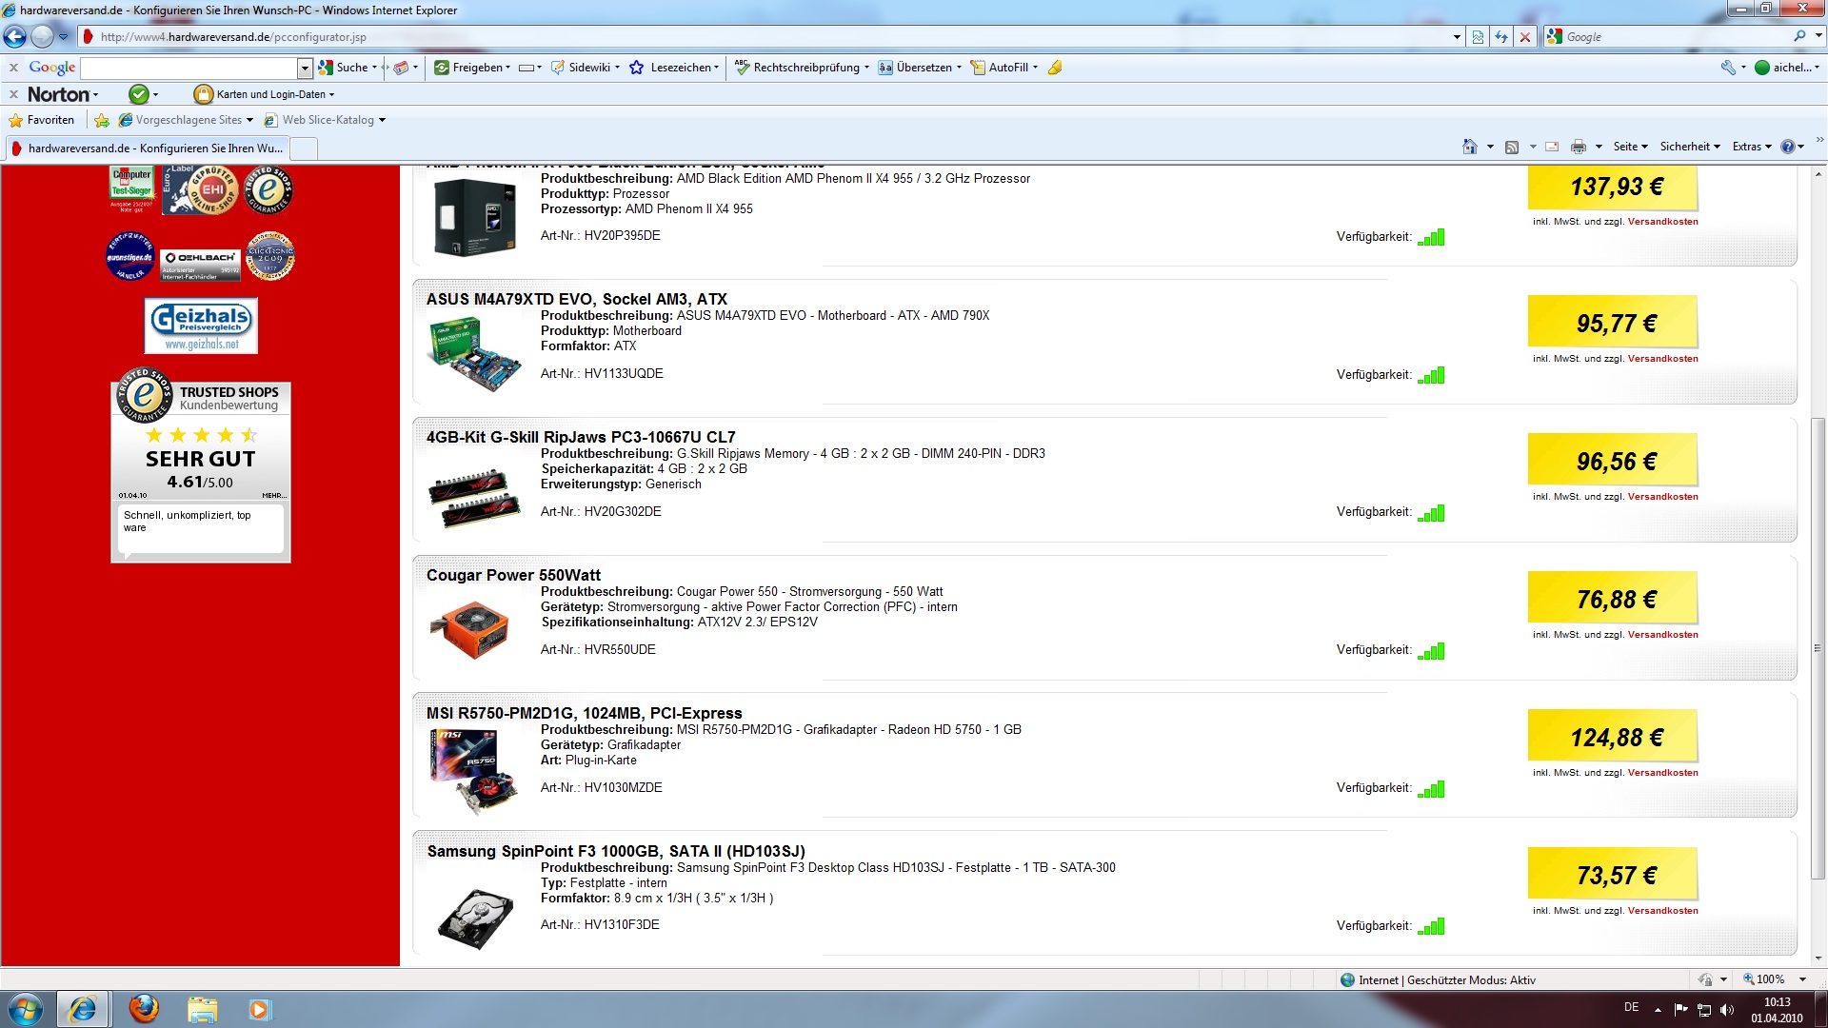
Task: Click the yellow highlighter icon
Action: click(1055, 68)
